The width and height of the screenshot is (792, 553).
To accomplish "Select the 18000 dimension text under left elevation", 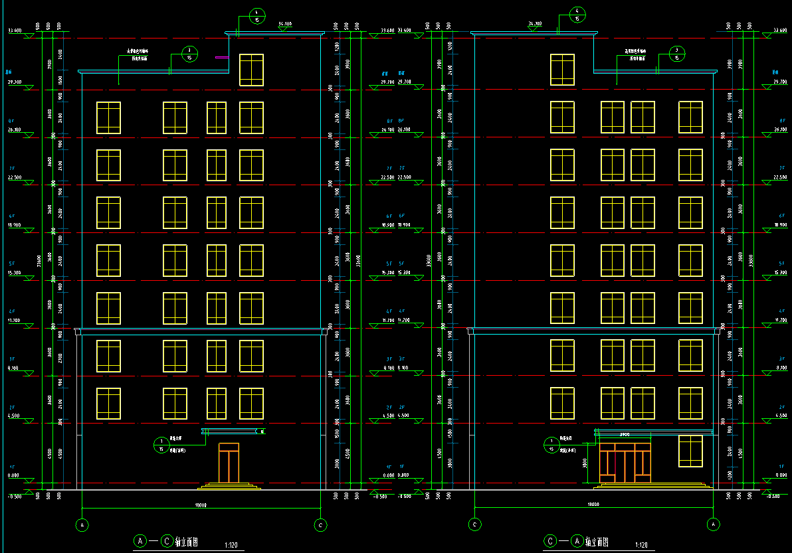I will (201, 505).
